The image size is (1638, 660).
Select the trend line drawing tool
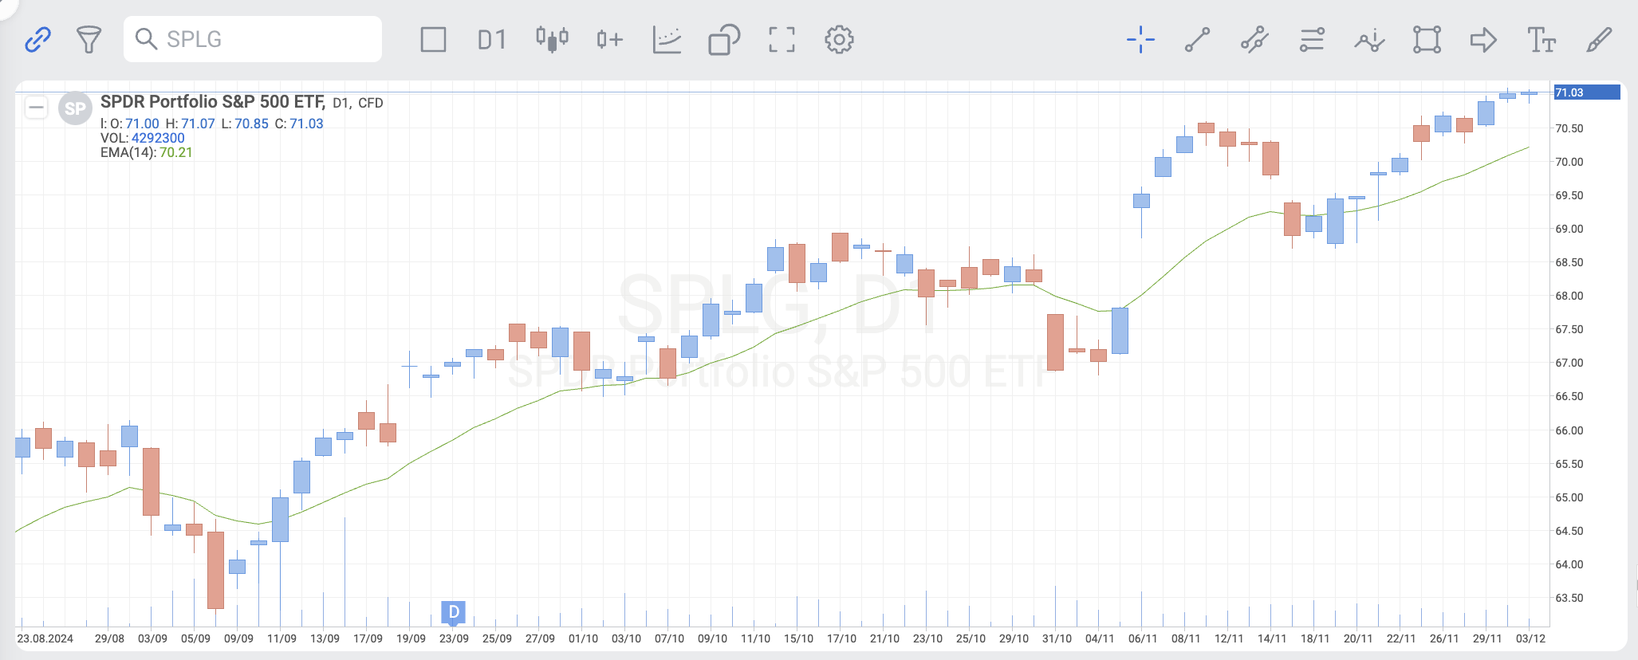pyautogui.click(x=1197, y=39)
